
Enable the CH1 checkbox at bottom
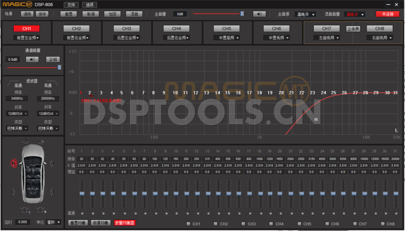(189, 224)
